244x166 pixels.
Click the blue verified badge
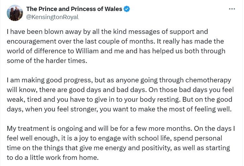pyautogui.click(x=127, y=9)
